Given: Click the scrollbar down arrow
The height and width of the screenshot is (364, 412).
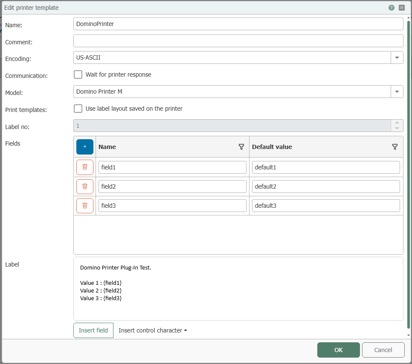Looking at the screenshot, I should tap(408, 335).
